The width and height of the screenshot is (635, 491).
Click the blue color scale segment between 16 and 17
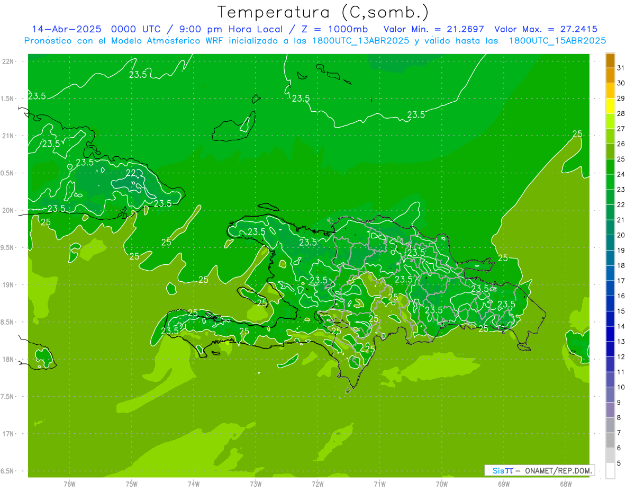(x=610, y=289)
